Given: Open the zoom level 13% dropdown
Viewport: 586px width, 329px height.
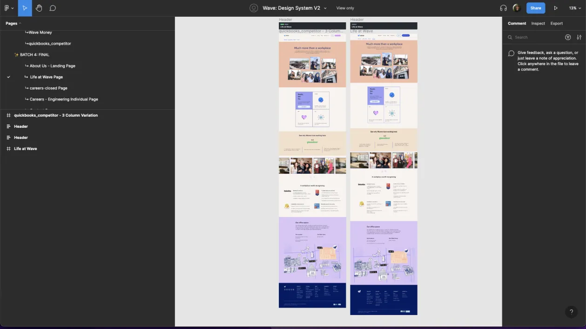Looking at the screenshot, I should click(x=573, y=8).
